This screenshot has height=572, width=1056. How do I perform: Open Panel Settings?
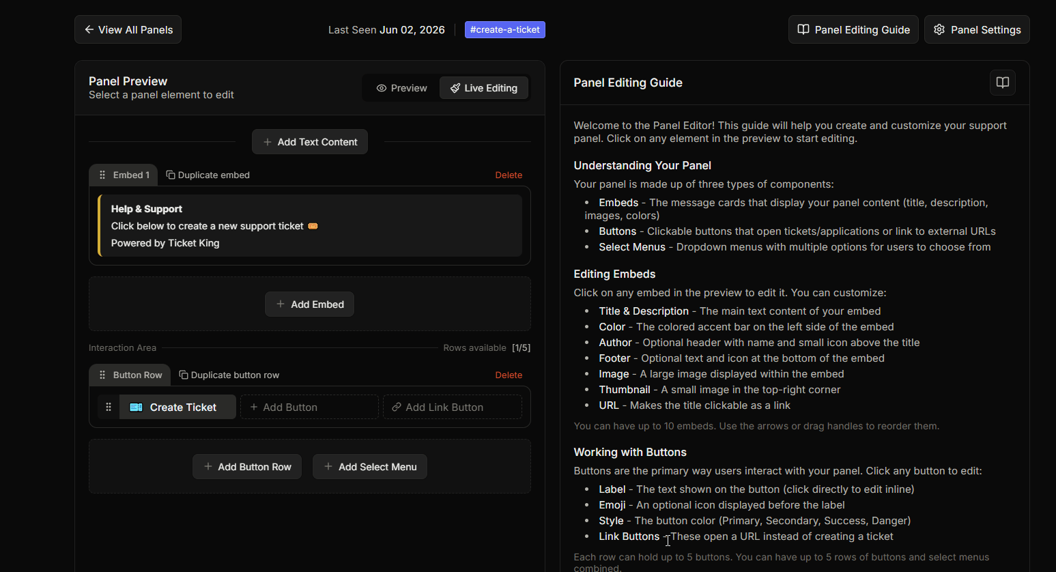(977, 29)
